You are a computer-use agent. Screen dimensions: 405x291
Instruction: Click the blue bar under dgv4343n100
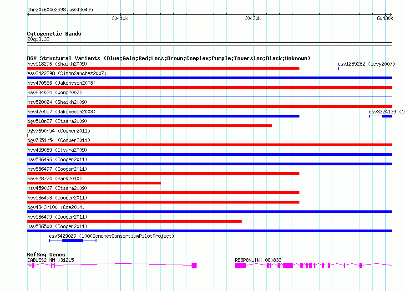click(x=210, y=212)
